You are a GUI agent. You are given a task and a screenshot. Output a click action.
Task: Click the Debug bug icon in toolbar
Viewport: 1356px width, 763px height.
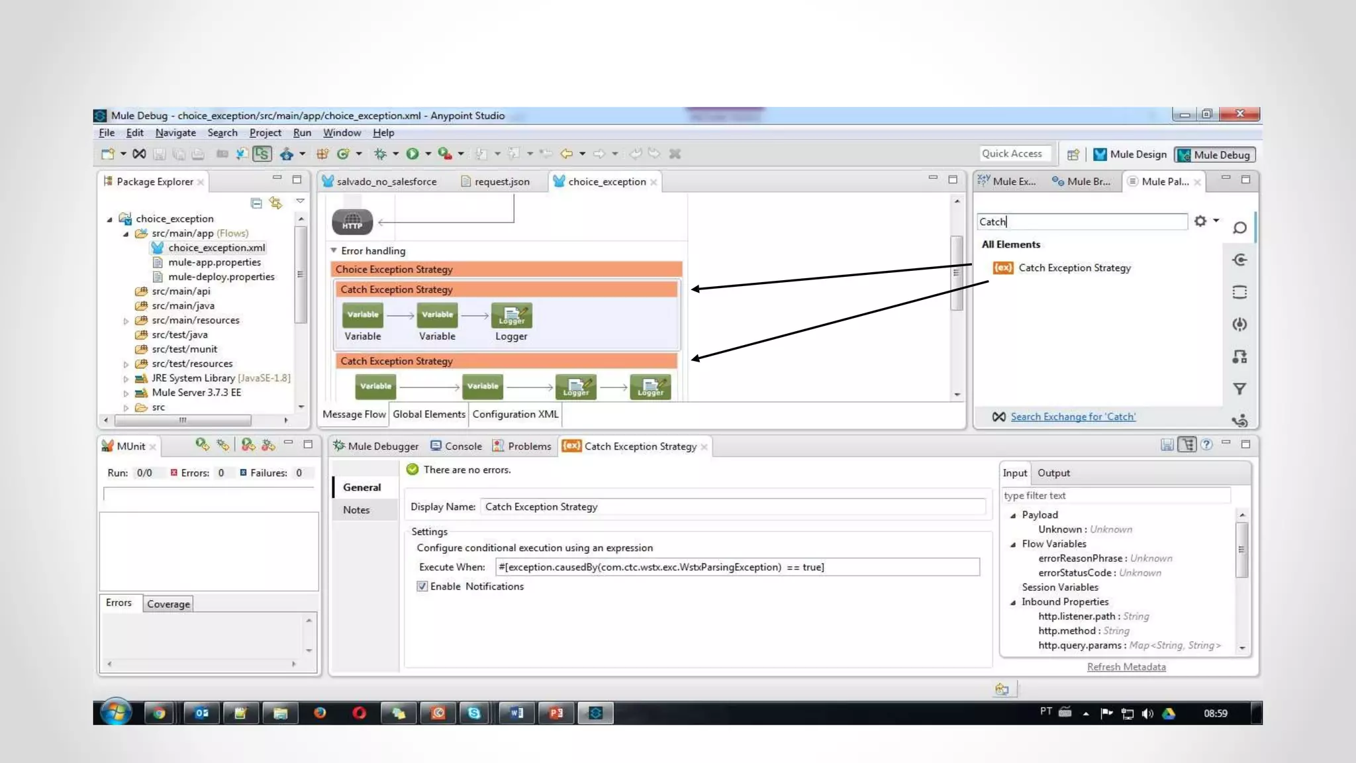380,154
